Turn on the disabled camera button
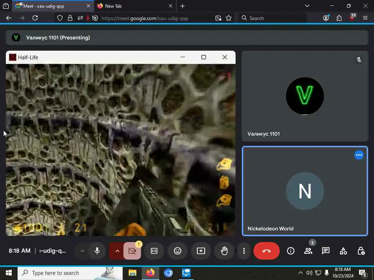Image resolution: width=374 pixels, height=280 pixels. [x=132, y=251]
